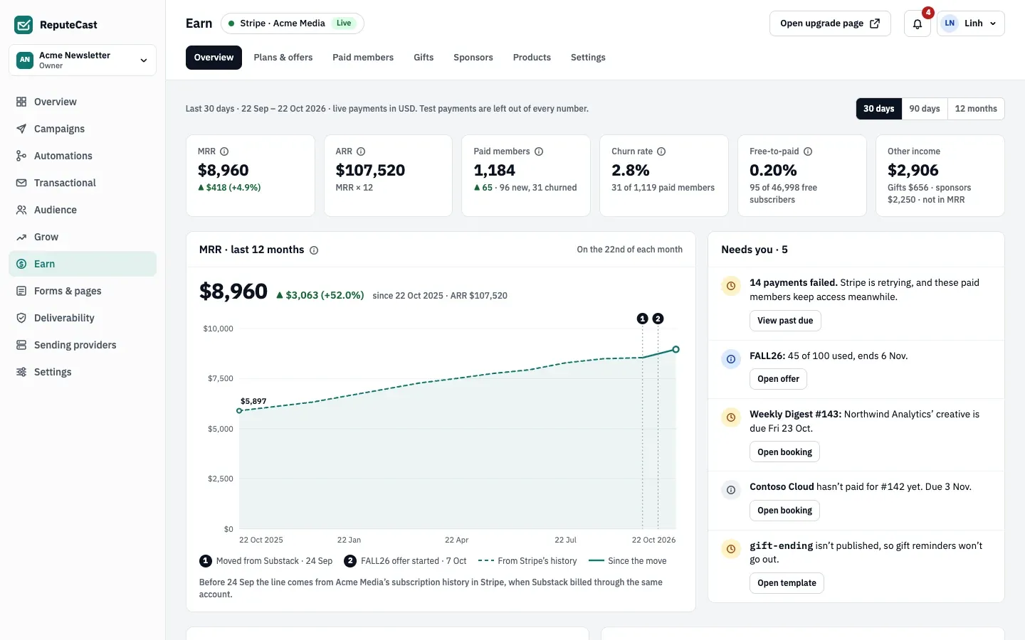Click the Deliverability shield icon

(21, 318)
